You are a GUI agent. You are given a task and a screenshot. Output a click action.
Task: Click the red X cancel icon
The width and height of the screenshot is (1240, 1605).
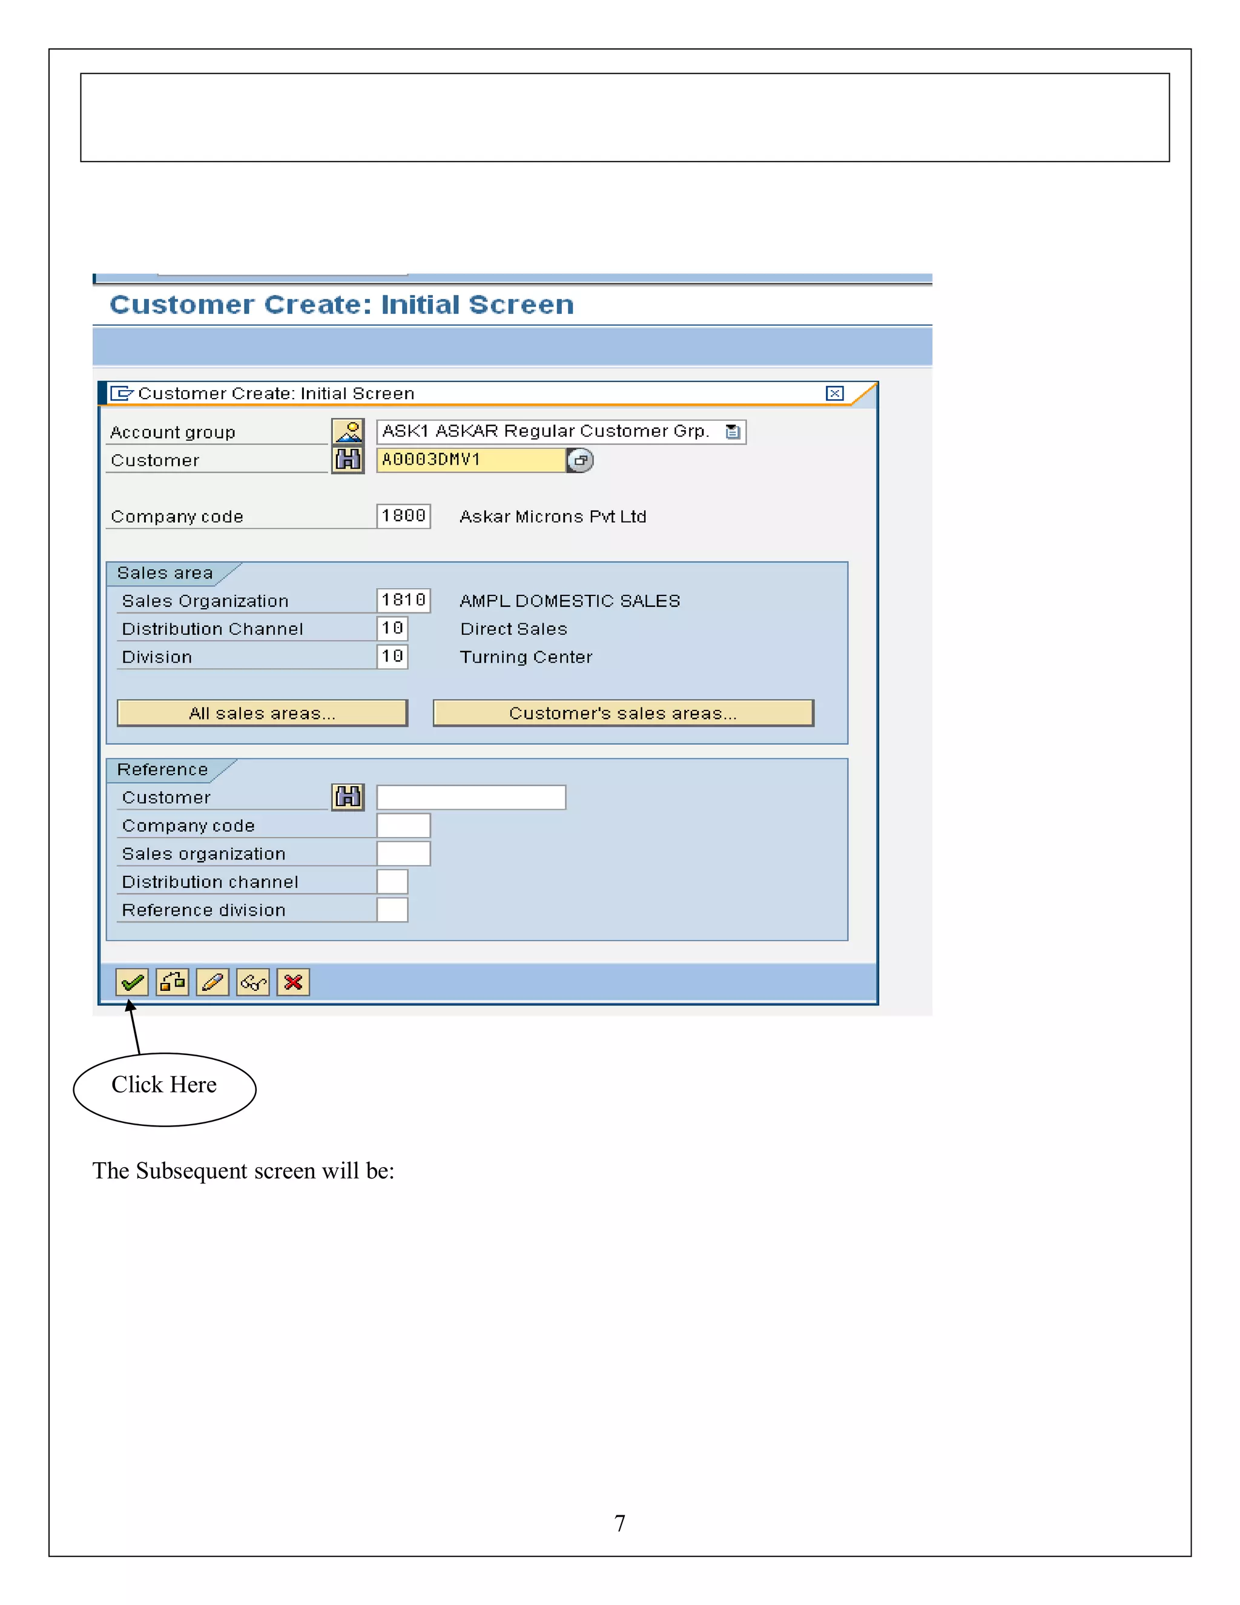(293, 982)
